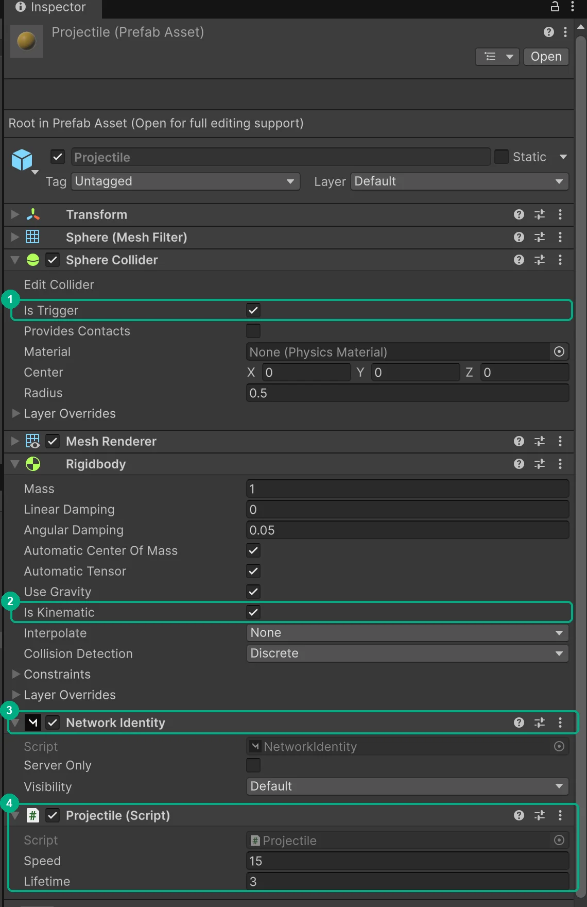Expand Sphere Collider Layer Overrides
Image resolution: width=587 pixels, height=907 pixels.
tap(15, 413)
